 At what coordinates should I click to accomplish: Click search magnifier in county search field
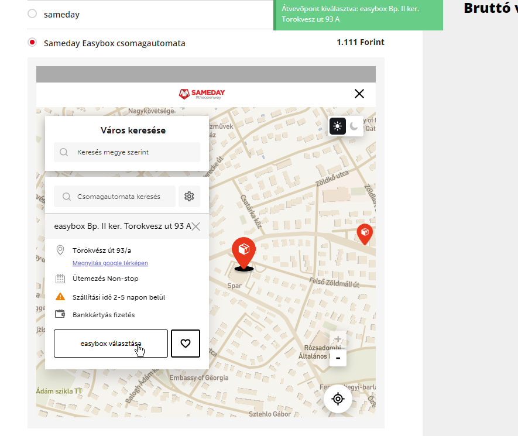[x=64, y=152]
